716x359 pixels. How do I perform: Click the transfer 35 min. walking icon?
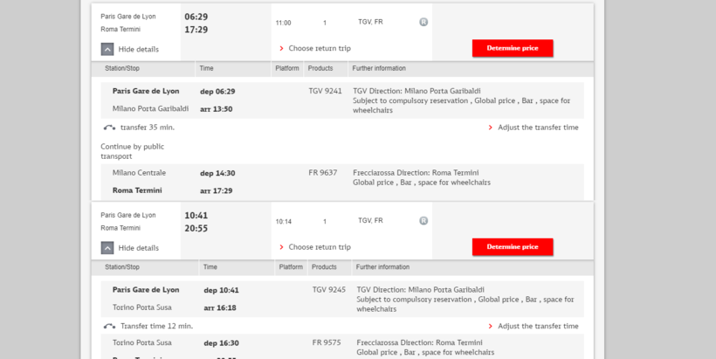(109, 128)
